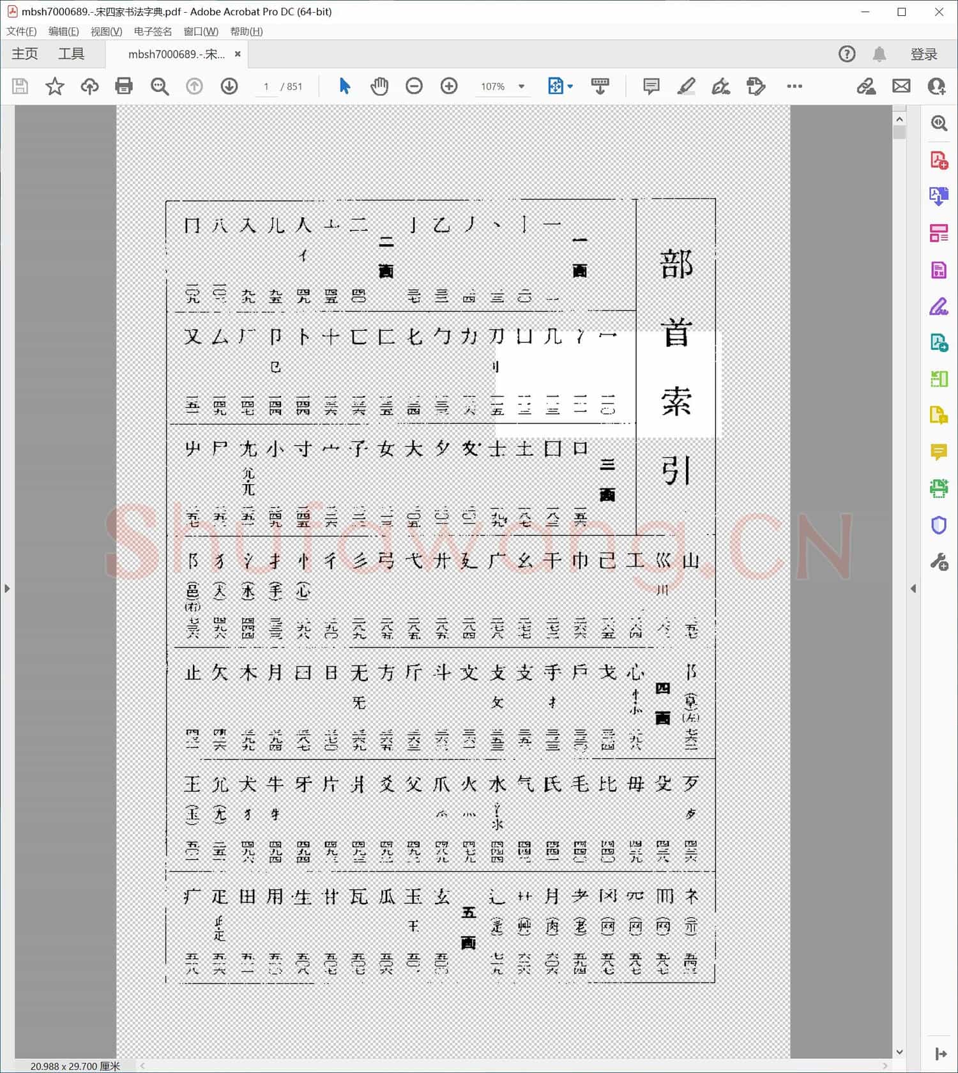Image resolution: width=958 pixels, height=1073 pixels.
Task: Send file by email envelope icon
Action: click(x=901, y=86)
